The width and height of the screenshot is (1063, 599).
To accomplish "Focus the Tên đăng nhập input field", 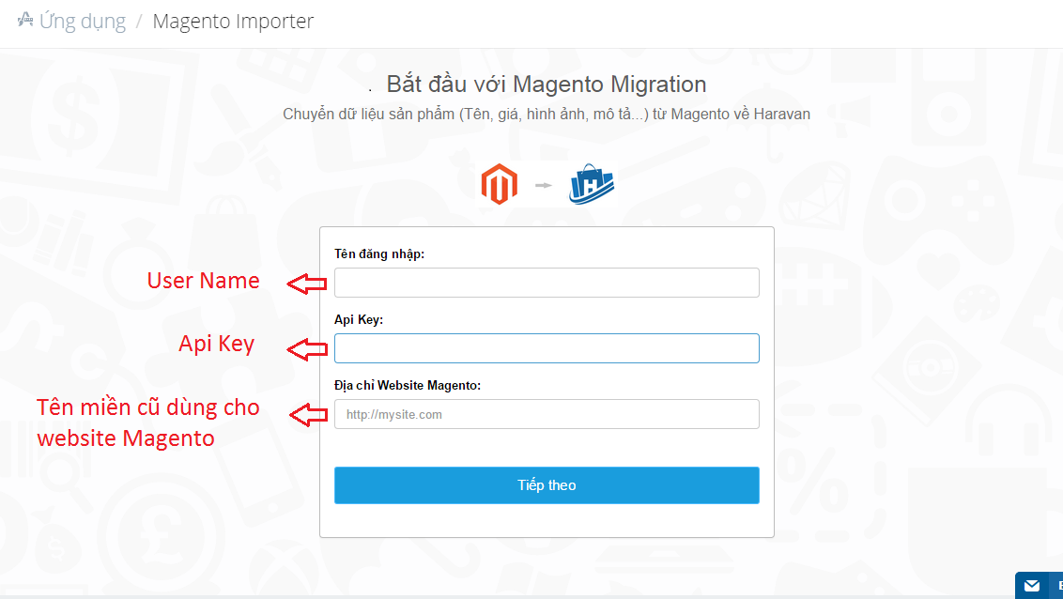I will pos(547,283).
